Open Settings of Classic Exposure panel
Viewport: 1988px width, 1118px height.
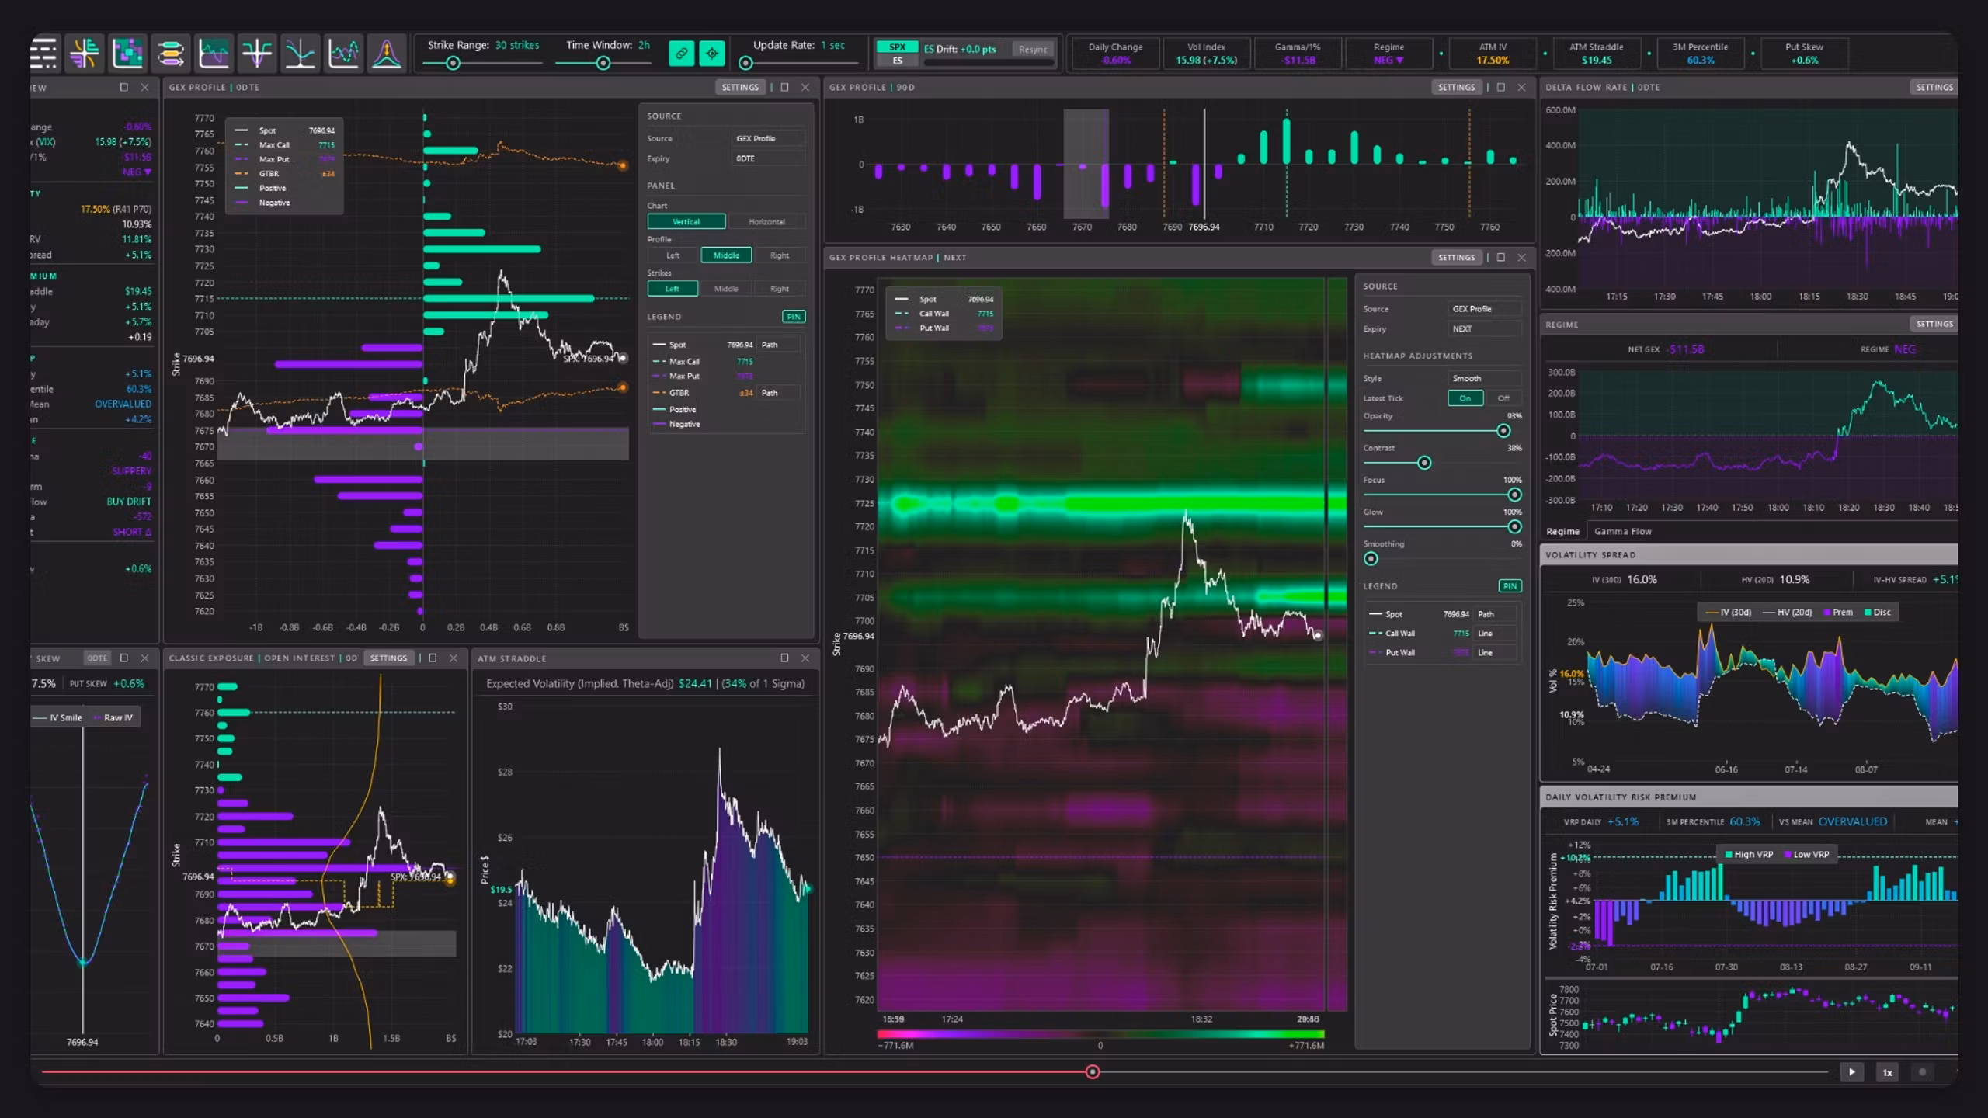[388, 658]
